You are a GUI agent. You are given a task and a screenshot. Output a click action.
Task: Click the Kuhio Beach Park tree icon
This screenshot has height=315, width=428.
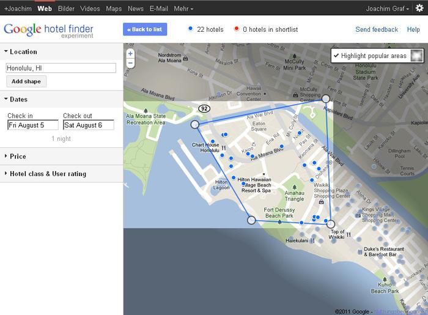[385, 280]
